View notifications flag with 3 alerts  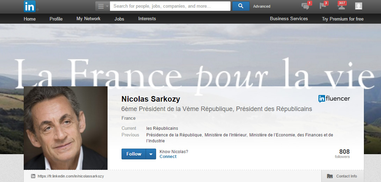(323, 6)
